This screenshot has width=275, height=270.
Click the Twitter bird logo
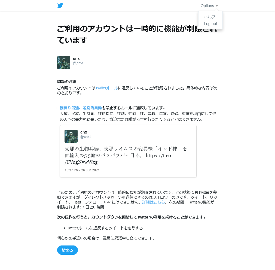pyautogui.click(x=60, y=5)
